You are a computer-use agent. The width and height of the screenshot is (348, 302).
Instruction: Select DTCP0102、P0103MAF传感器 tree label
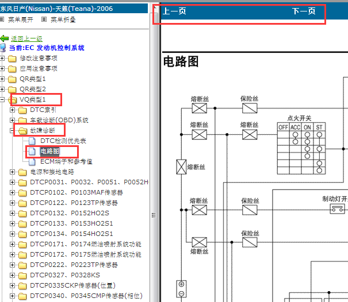[x=77, y=192]
